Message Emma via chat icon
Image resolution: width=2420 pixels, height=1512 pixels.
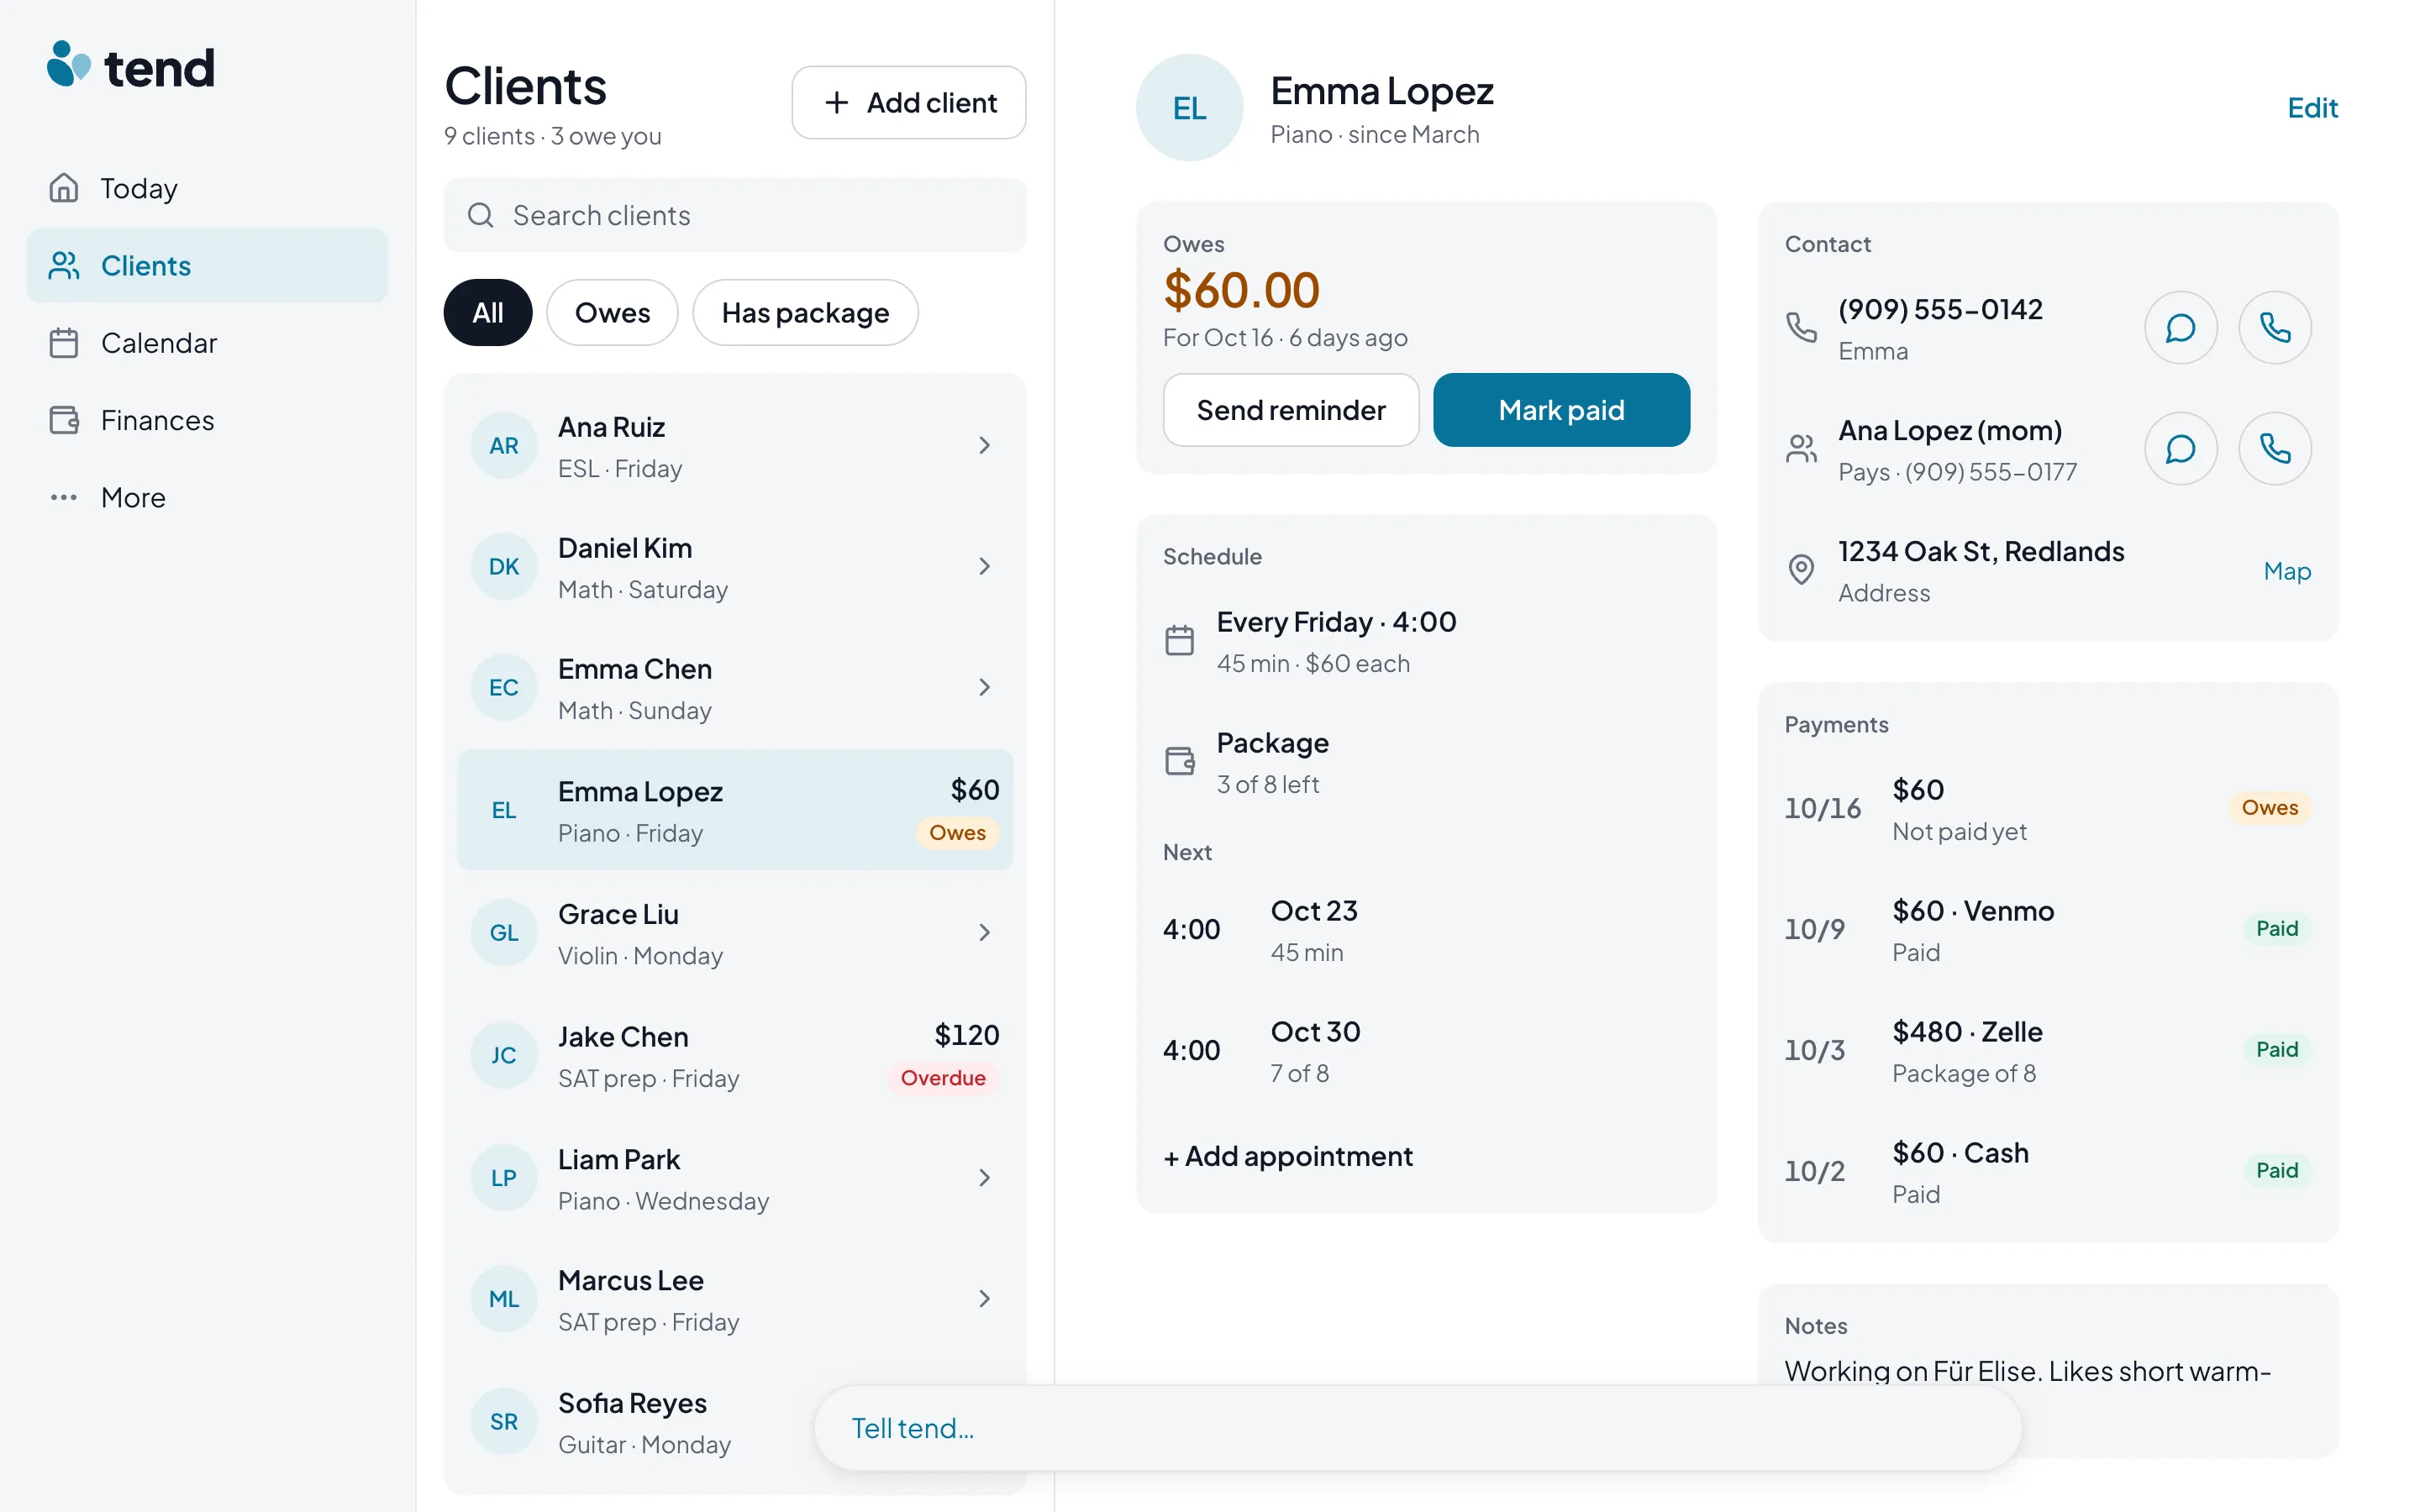click(x=2180, y=328)
